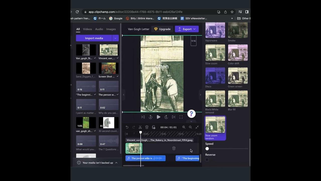Skip to the start of the video
This screenshot has height=181, width=321.
143,117
